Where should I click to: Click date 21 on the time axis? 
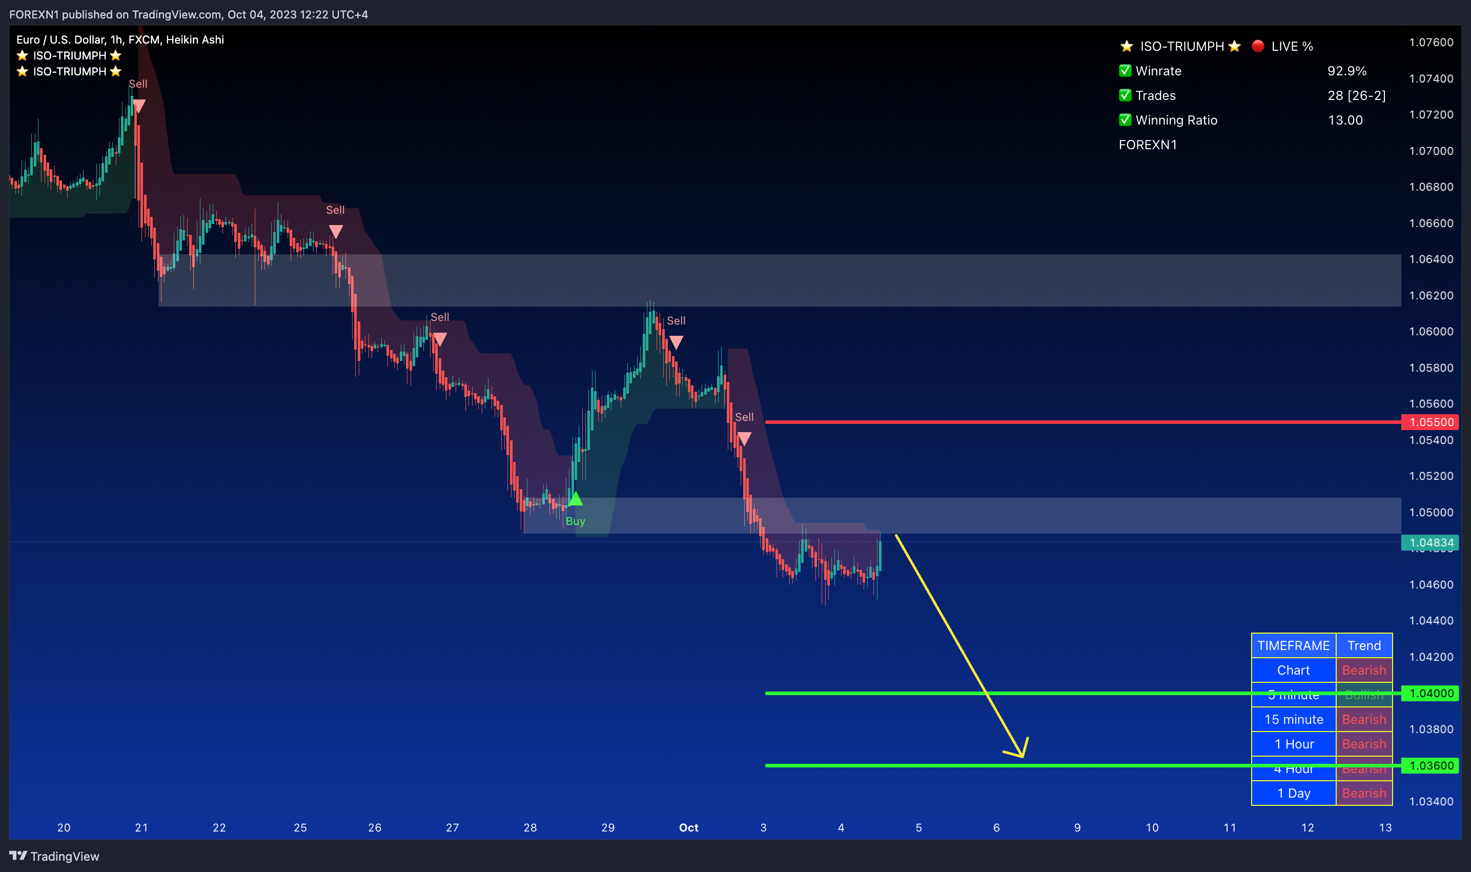(141, 828)
